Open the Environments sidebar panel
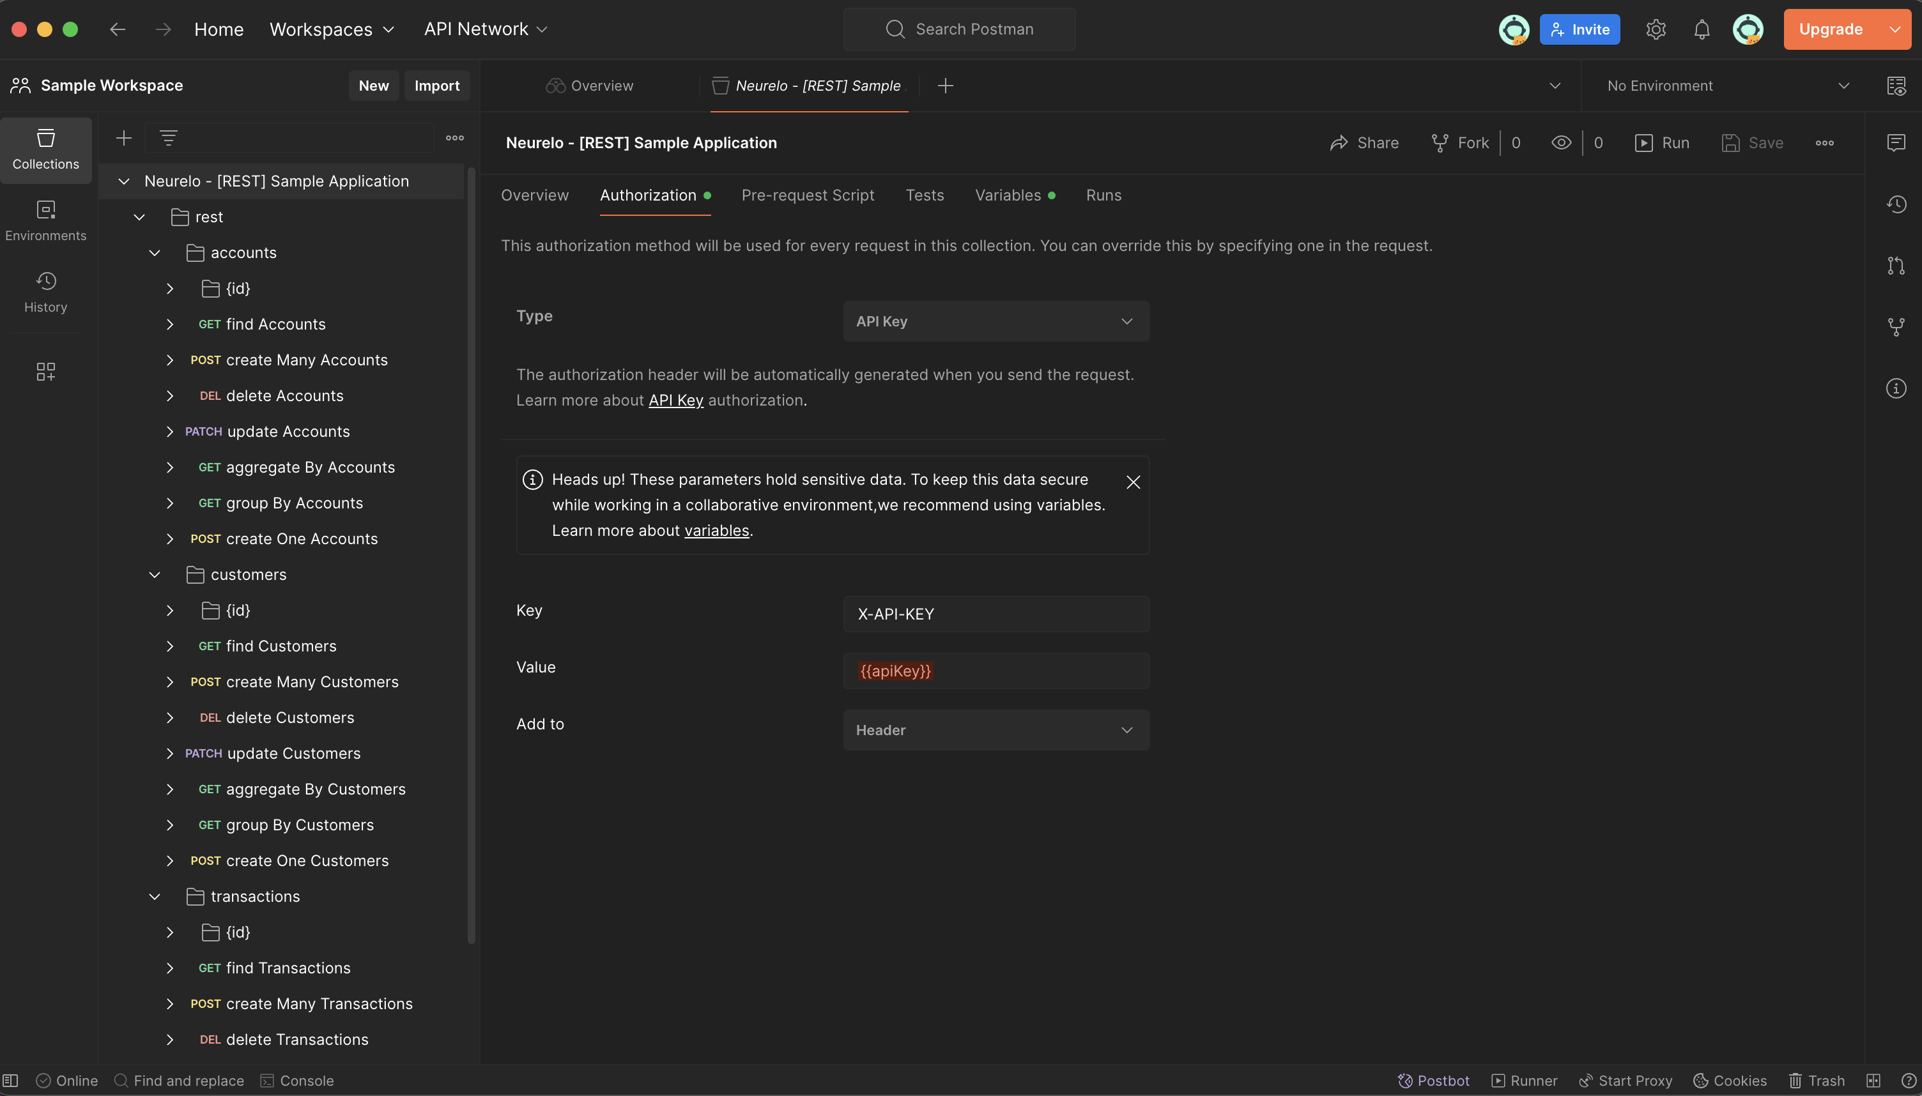The image size is (1922, 1096). click(45, 220)
